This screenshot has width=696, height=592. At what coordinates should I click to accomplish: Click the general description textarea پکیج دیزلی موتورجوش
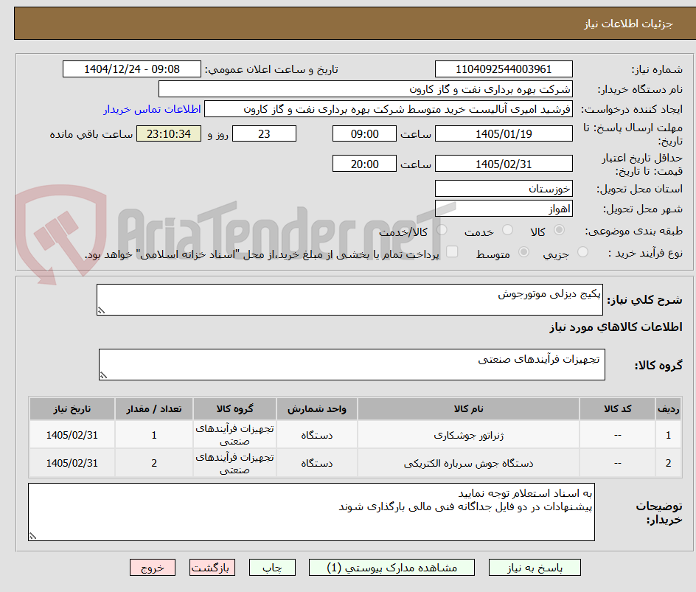click(349, 300)
